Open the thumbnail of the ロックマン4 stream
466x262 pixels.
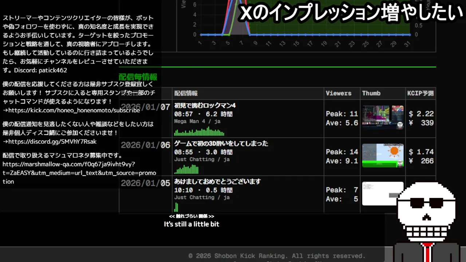383,118
